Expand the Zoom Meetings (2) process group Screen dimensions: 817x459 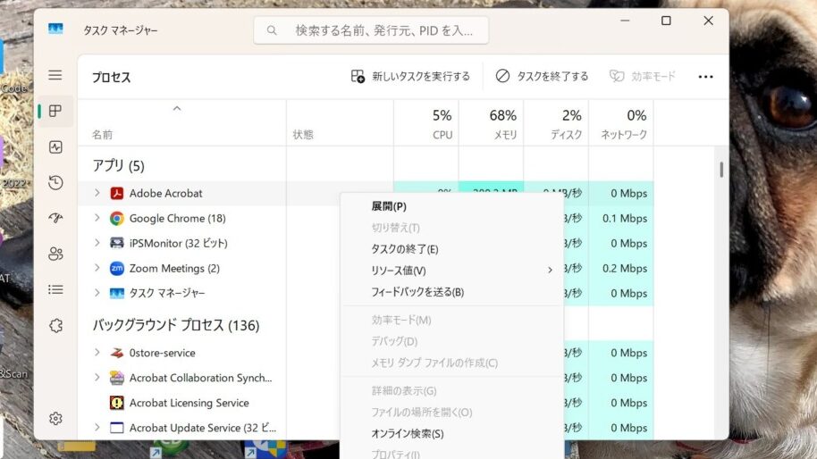(x=97, y=268)
